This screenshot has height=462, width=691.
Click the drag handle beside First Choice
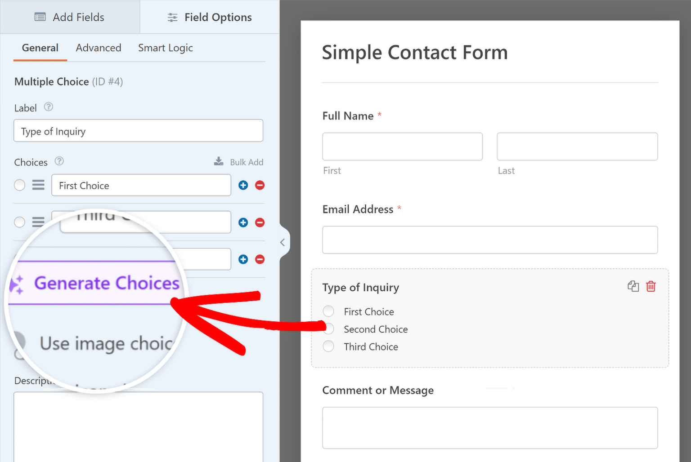[x=38, y=185]
